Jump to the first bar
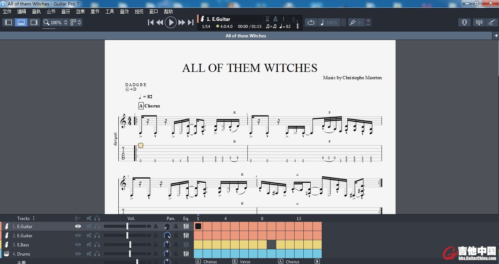Image resolution: width=499 pixels, height=264 pixels. [151, 22]
